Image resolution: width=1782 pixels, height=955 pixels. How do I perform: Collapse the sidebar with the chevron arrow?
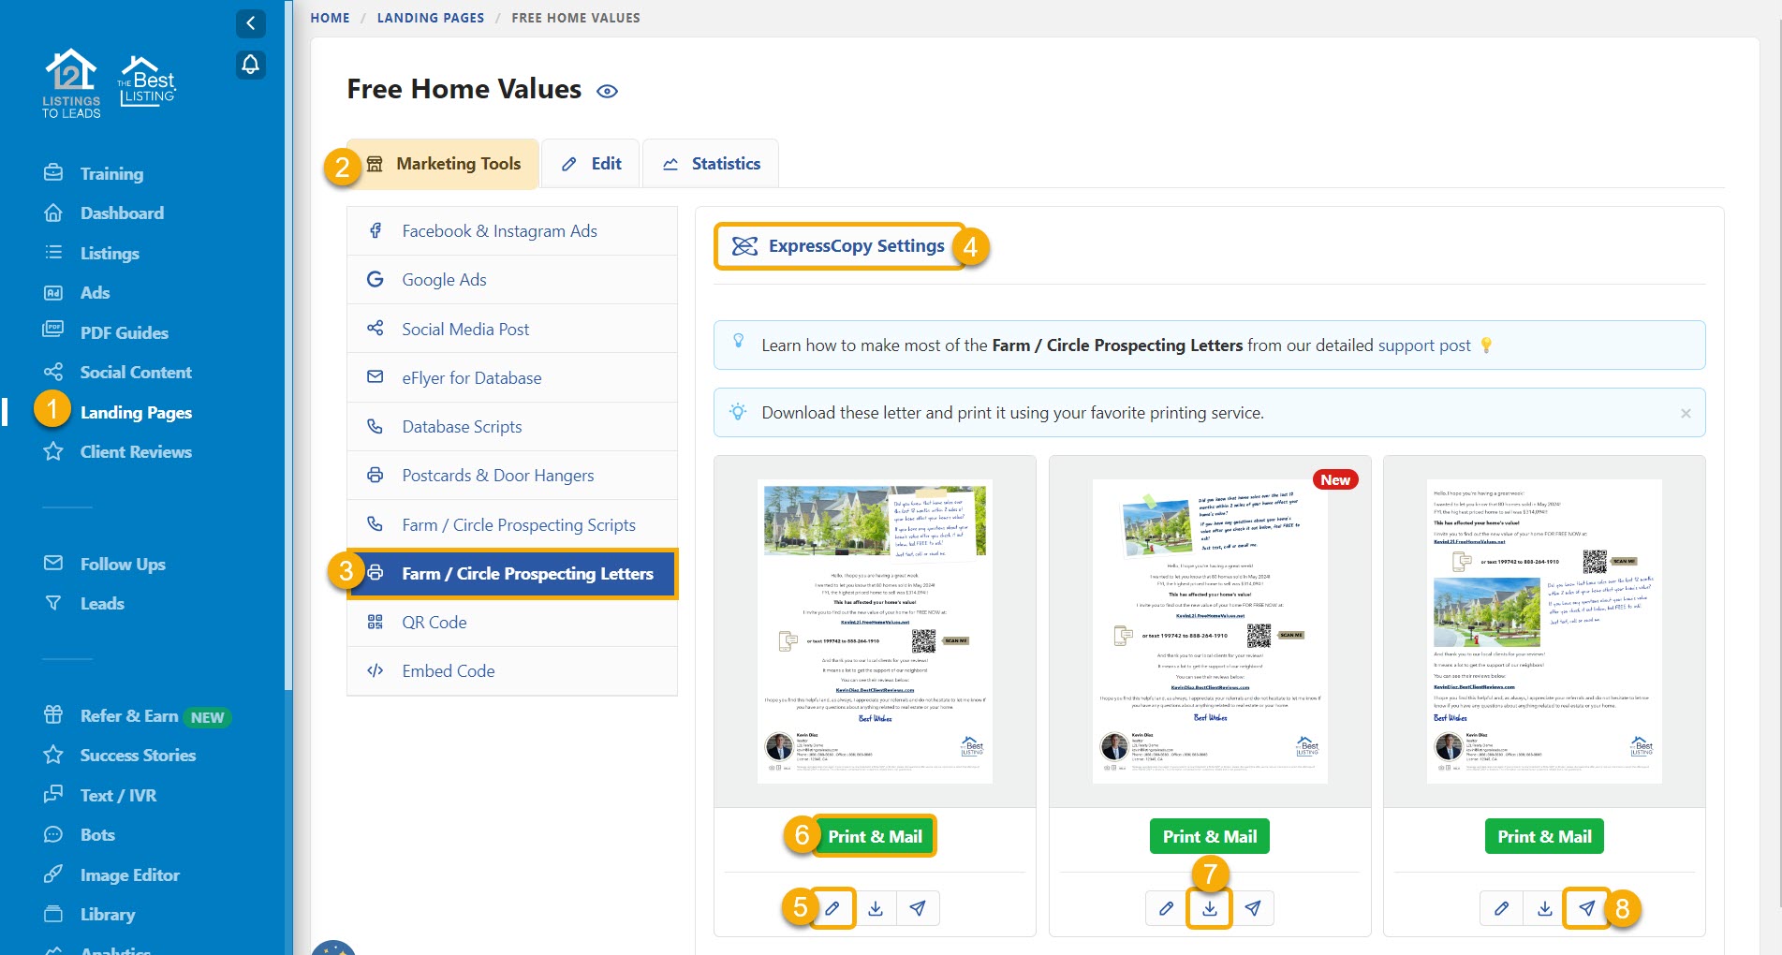[x=250, y=23]
